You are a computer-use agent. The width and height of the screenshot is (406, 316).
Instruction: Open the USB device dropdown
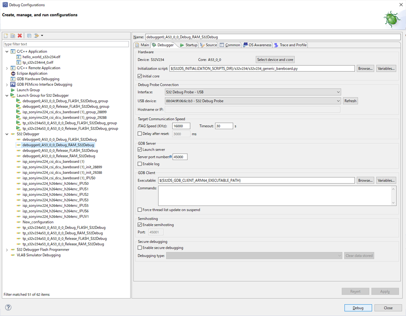point(252,101)
